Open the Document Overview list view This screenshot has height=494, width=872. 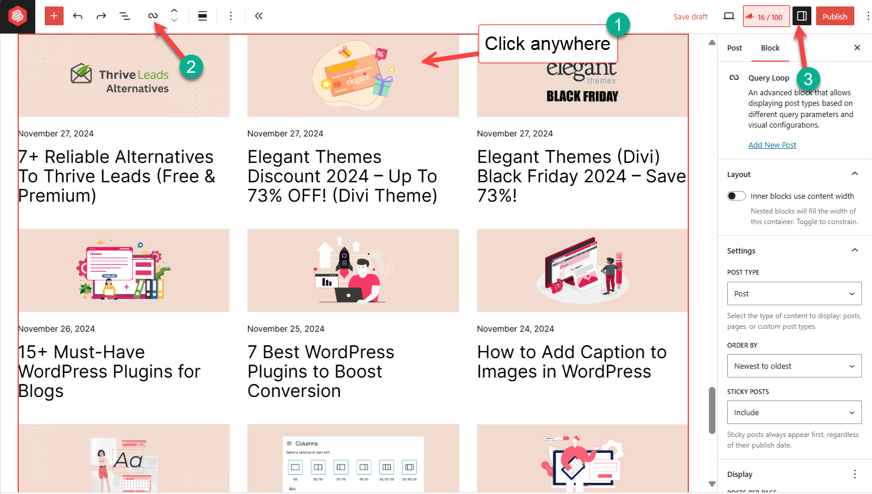coord(124,16)
